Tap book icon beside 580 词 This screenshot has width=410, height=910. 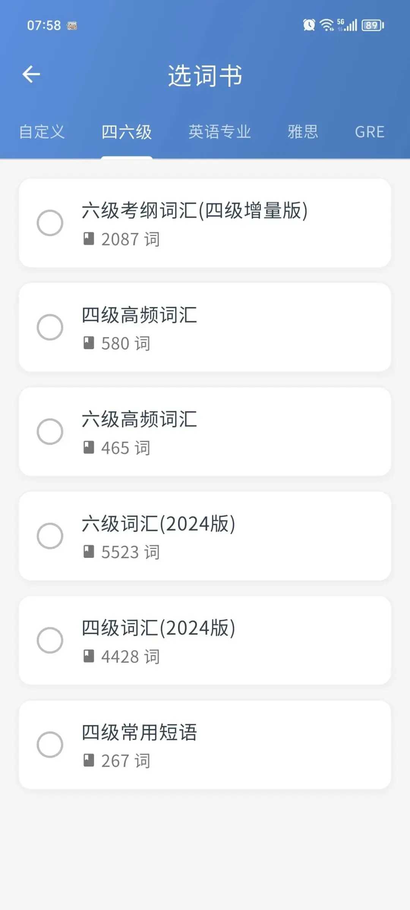(x=88, y=343)
